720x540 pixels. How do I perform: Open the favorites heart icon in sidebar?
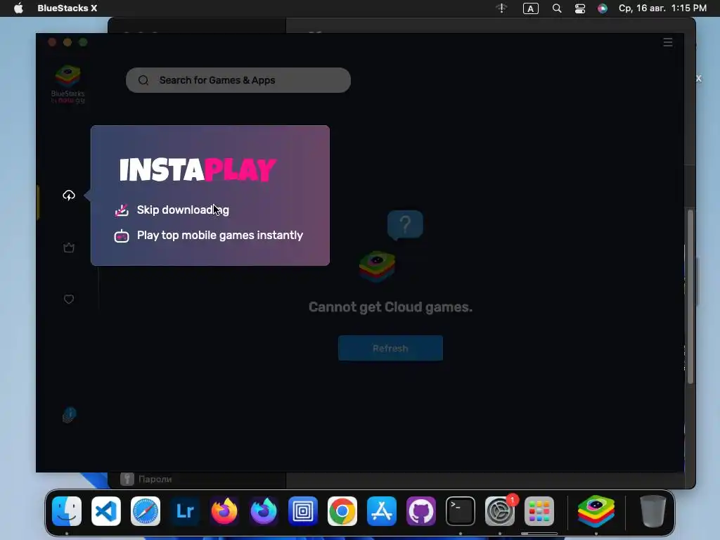click(69, 300)
